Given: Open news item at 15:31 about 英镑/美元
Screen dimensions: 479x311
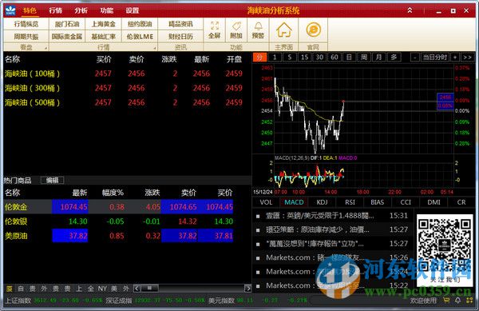Looking at the screenshot, I should [332, 216].
